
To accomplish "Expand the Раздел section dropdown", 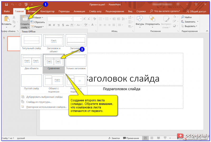I will (x=37, y=27).
